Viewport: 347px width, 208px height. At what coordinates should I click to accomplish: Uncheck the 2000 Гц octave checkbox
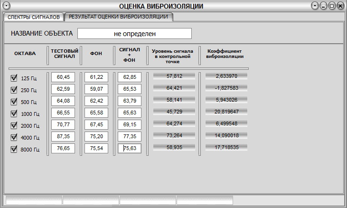(14, 125)
